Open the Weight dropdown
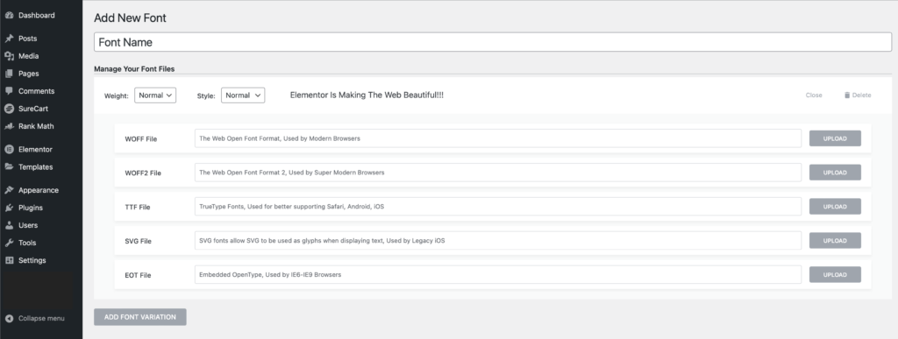The height and width of the screenshot is (339, 898). [x=155, y=95]
